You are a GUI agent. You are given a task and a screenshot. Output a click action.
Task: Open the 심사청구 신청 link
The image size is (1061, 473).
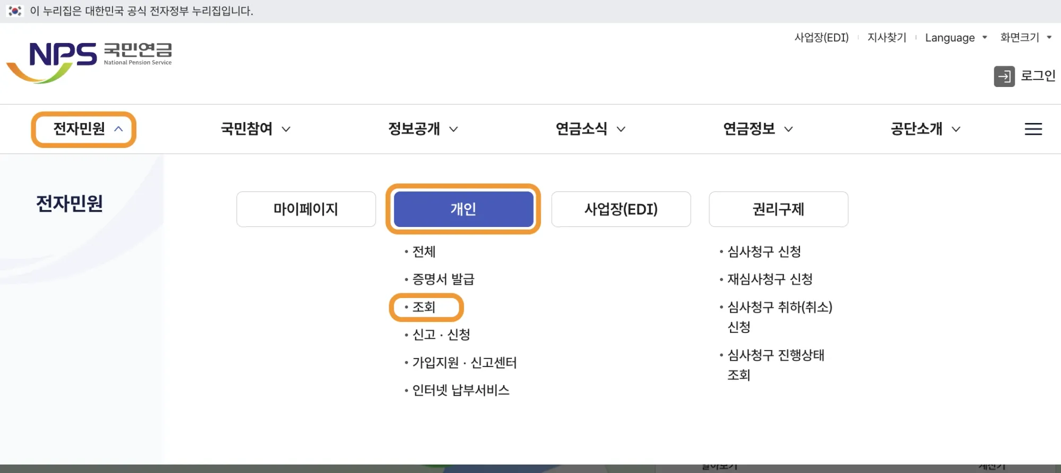point(764,251)
